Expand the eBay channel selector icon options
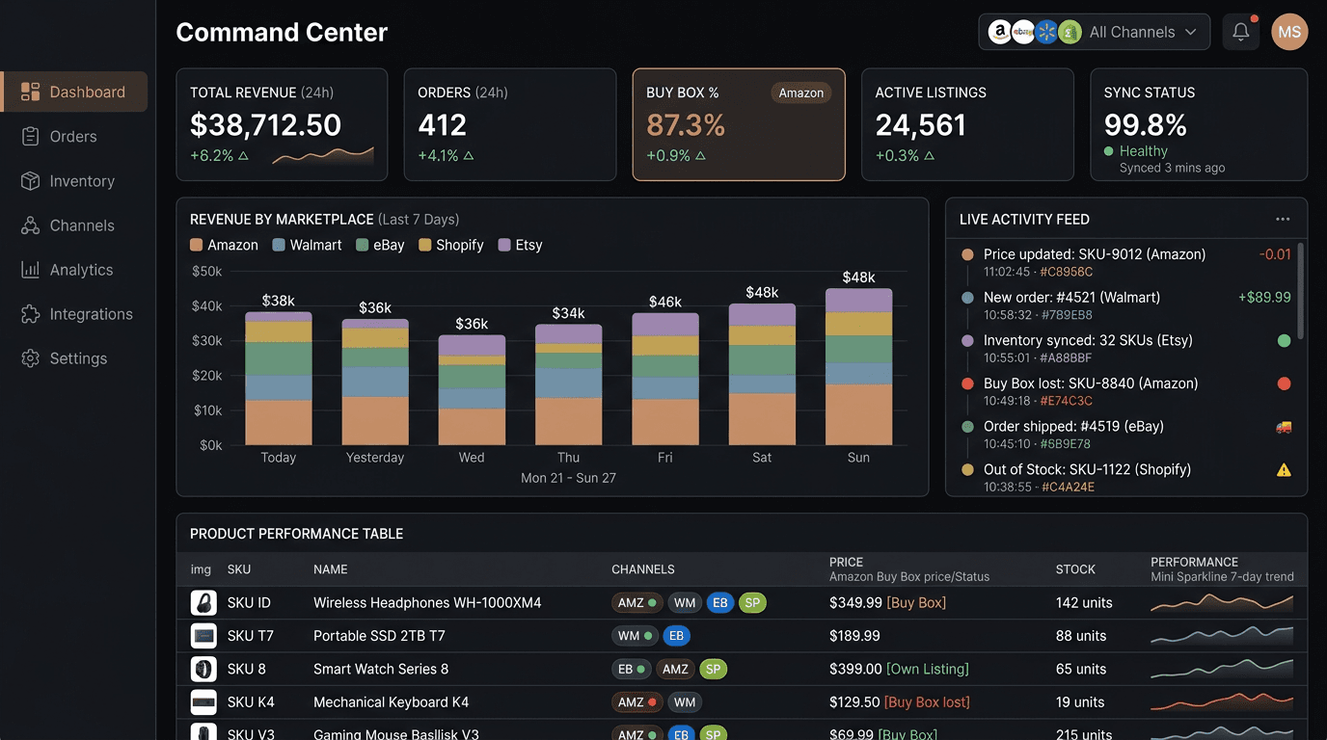 coord(1021,32)
